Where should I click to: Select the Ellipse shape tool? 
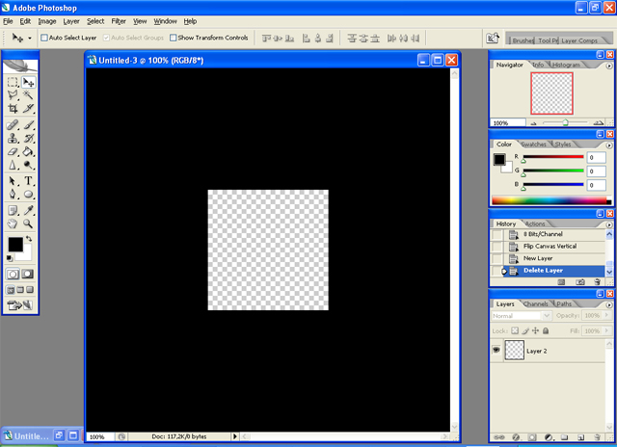click(x=28, y=195)
